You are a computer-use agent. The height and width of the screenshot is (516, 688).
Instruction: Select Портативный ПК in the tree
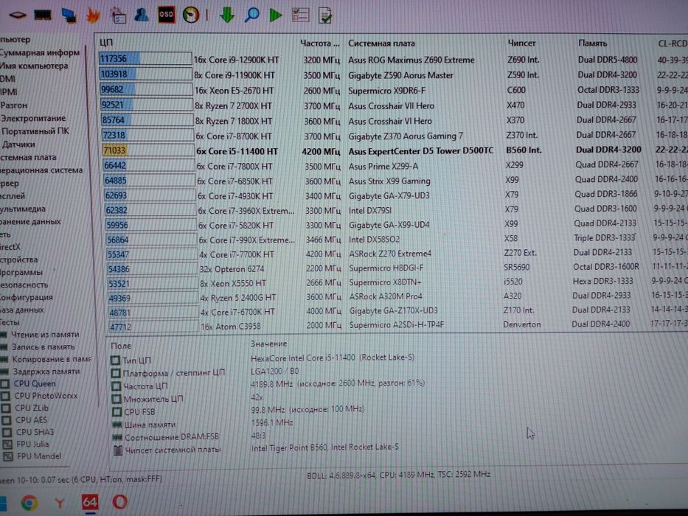pyautogui.click(x=35, y=131)
